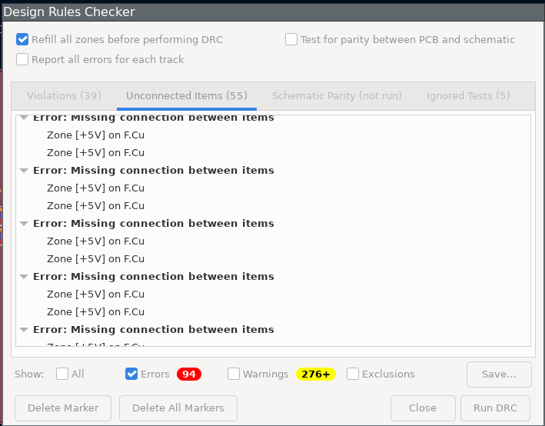Collapse the second Missing connection error

tap(25, 171)
